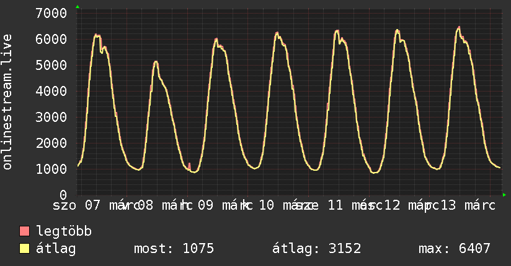Image resolution: width=511 pixels, height=266 pixels.
Task: Click the 'most: 1075' current value
Action: (174, 249)
